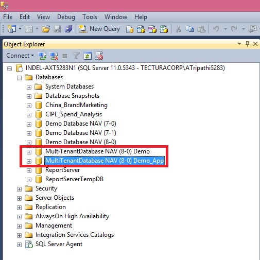Click the SSMS application icon in title bar
Image resolution: width=260 pixels, height=260 pixels.
(5, 6)
